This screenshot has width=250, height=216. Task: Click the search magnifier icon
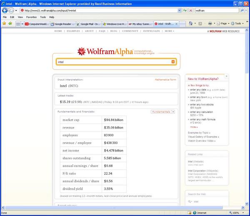(x=242, y=10)
